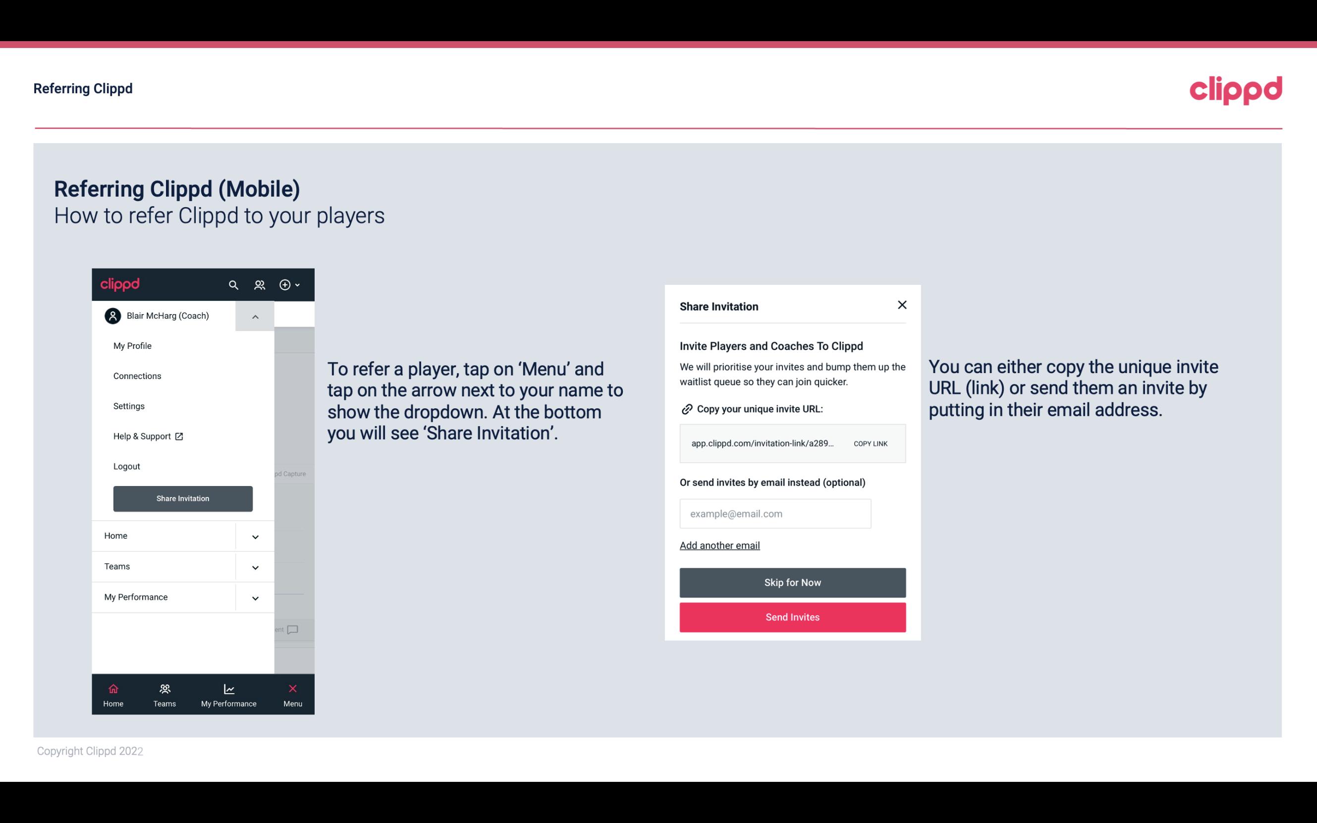Click the email input field
The width and height of the screenshot is (1317, 823).
[775, 513]
